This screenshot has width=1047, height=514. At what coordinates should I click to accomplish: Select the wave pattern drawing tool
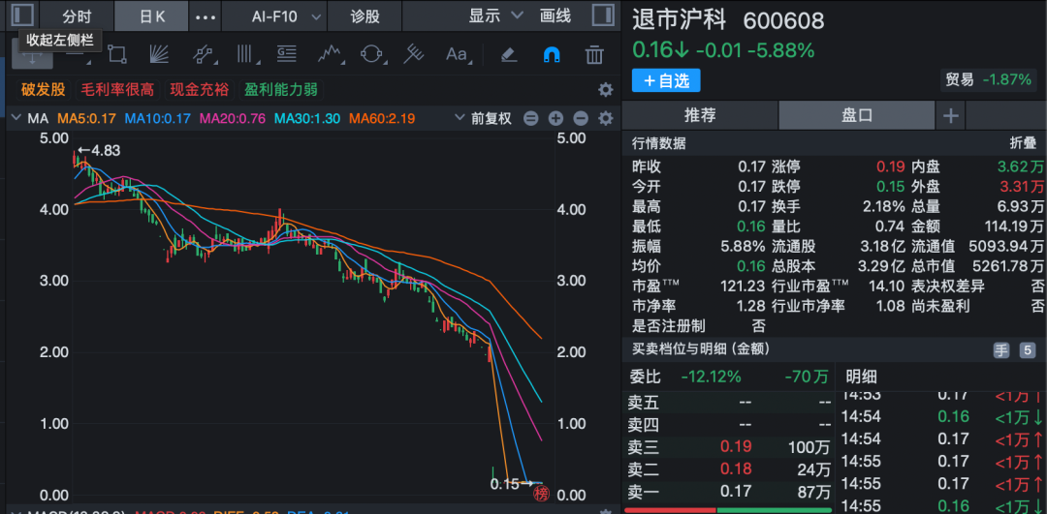330,54
